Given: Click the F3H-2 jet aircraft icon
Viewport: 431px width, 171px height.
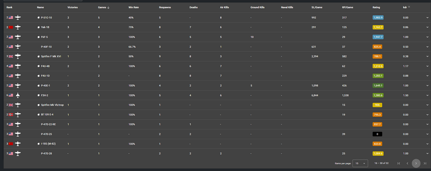Looking at the screenshot, I should click(x=18, y=95).
